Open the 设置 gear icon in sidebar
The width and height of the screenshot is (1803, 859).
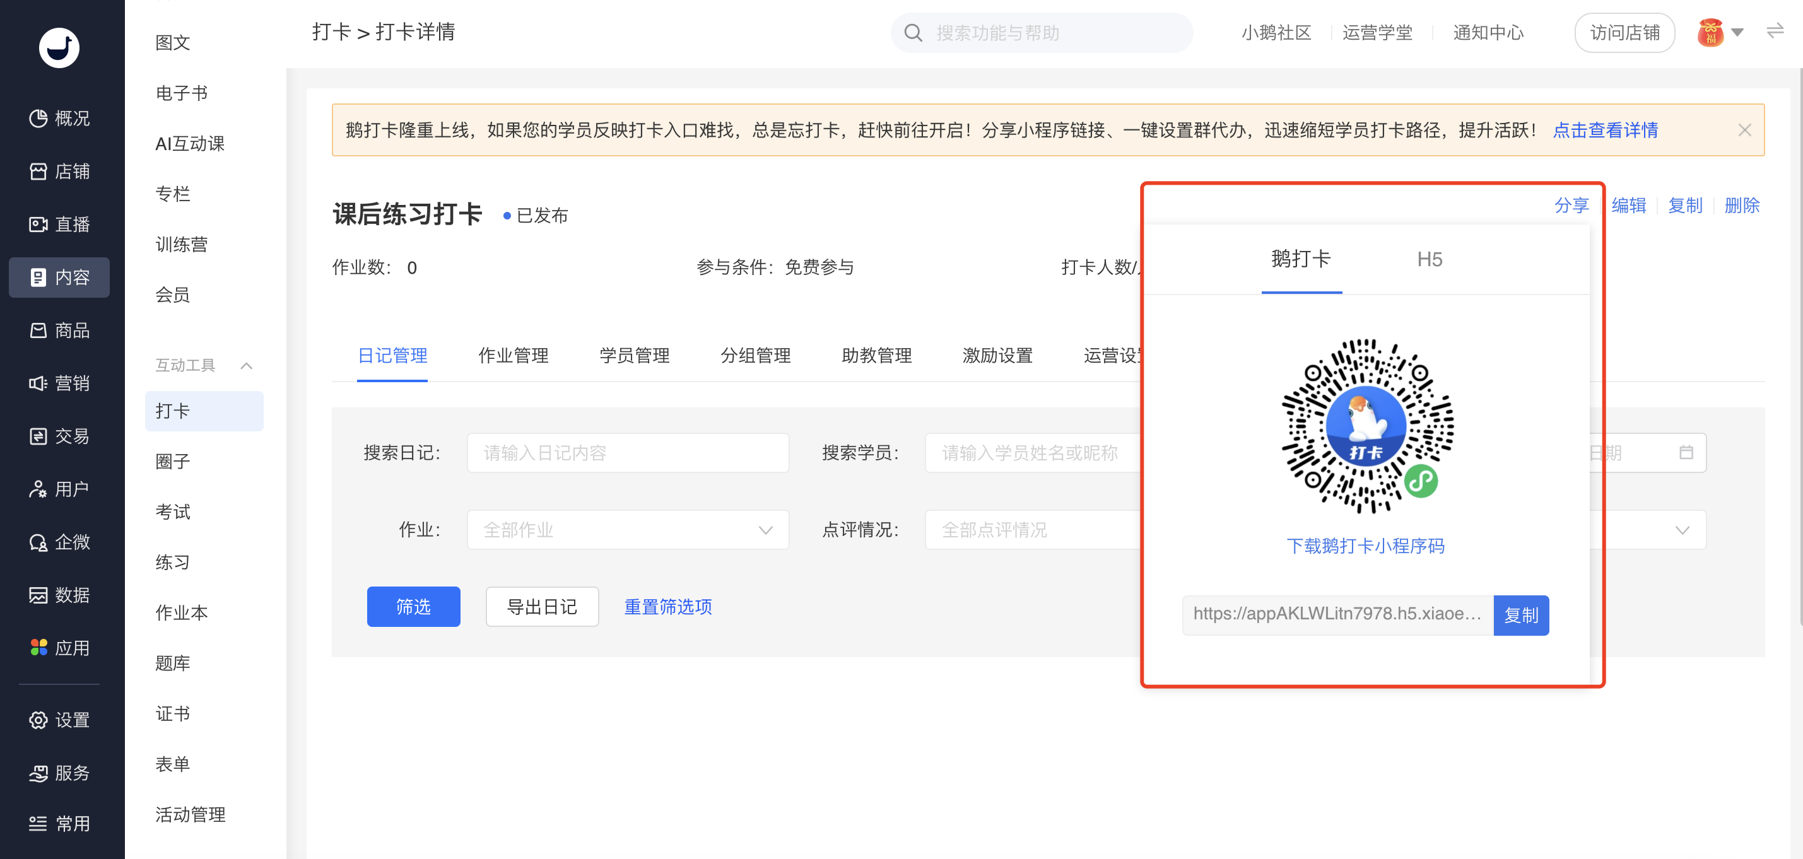pos(38,720)
